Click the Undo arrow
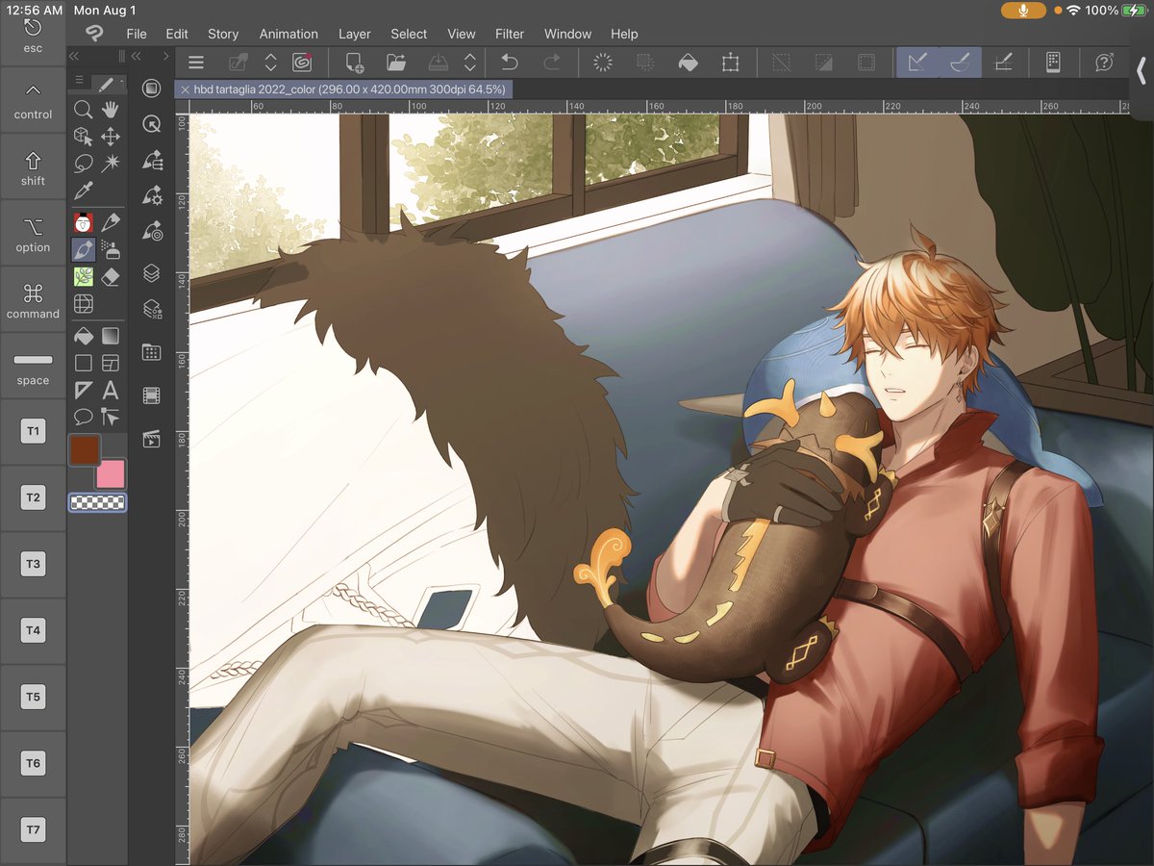Image resolution: width=1154 pixels, height=866 pixels. coord(510,63)
